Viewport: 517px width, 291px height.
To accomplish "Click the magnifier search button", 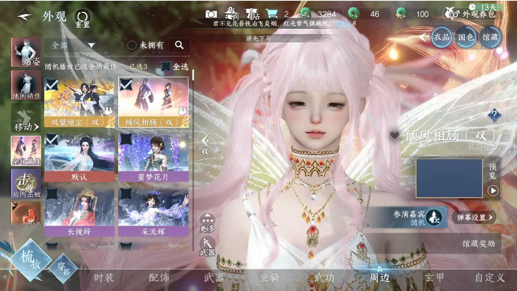I will (x=179, y=45).
